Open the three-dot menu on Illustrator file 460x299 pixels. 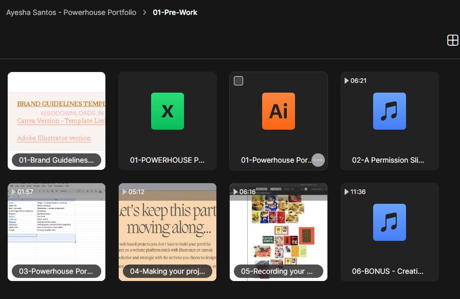[x=318, y=160]
